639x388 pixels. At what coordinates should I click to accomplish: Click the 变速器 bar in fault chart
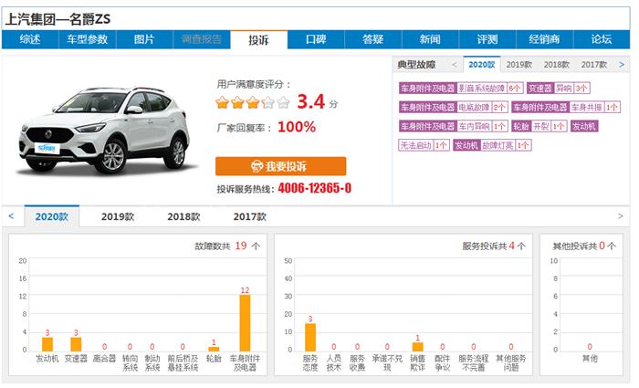coord(76,344)
